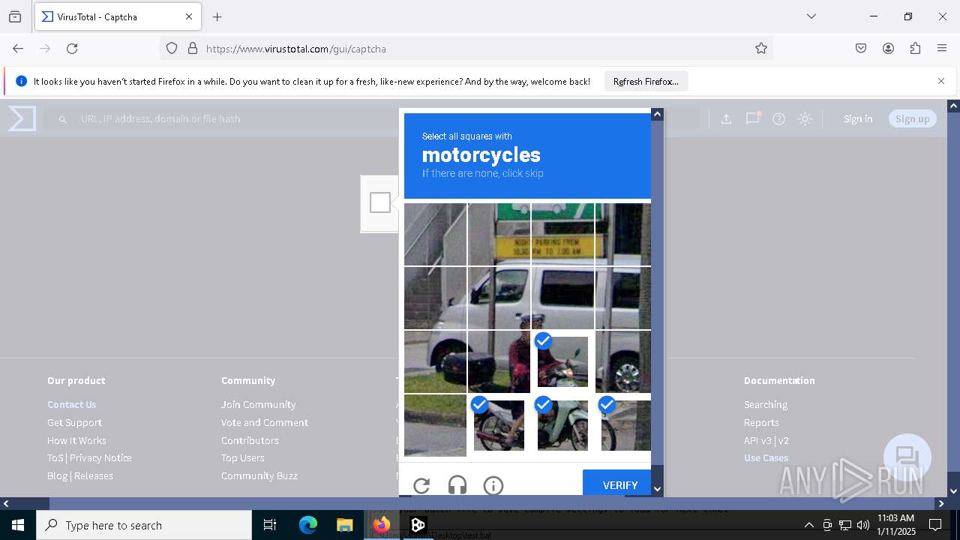Viewport: 960px width, 540px height.
Task: Open the Save to Pocket icon
Action: 861,48
